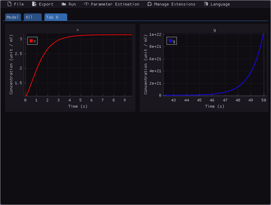Click the Language icon
The width and height of the screenshot is (271, 205).
(206, 4)
